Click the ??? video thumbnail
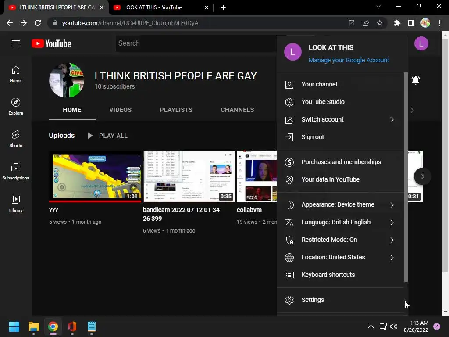 tap(95, 176)
